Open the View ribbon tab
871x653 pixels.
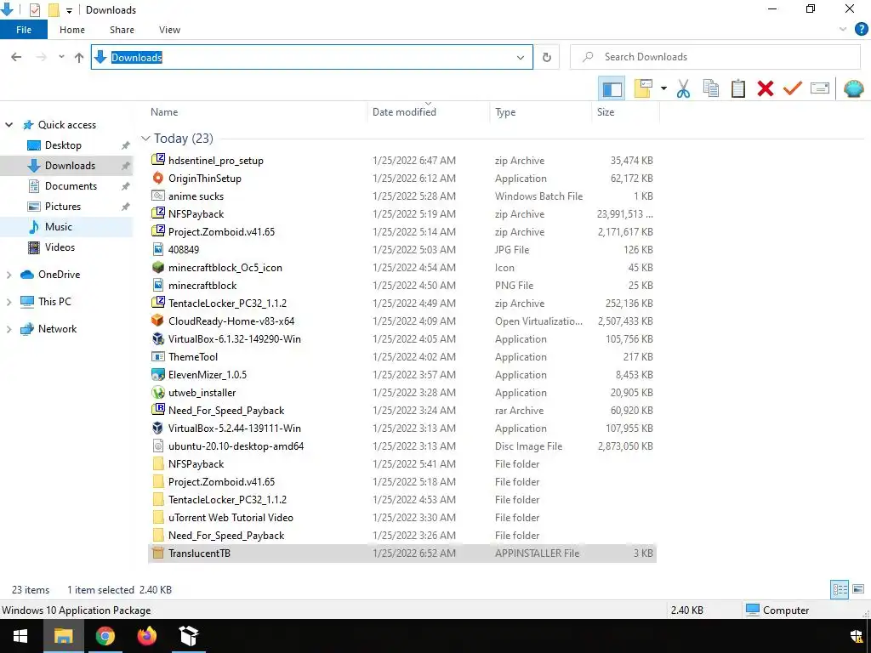click(169, 30)
